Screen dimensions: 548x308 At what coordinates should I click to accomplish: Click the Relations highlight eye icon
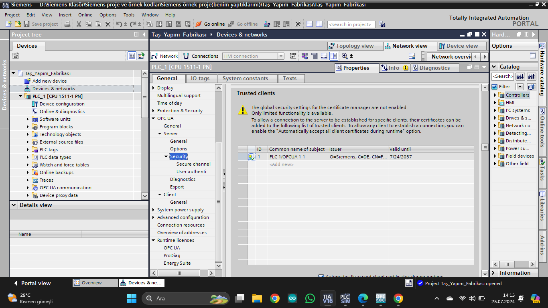(x=305, y=56)
